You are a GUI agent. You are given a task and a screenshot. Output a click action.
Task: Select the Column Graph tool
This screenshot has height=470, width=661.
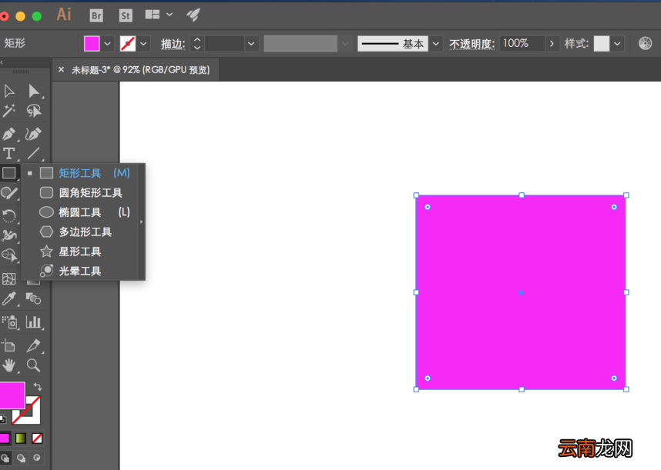click(x=33, y=322)
